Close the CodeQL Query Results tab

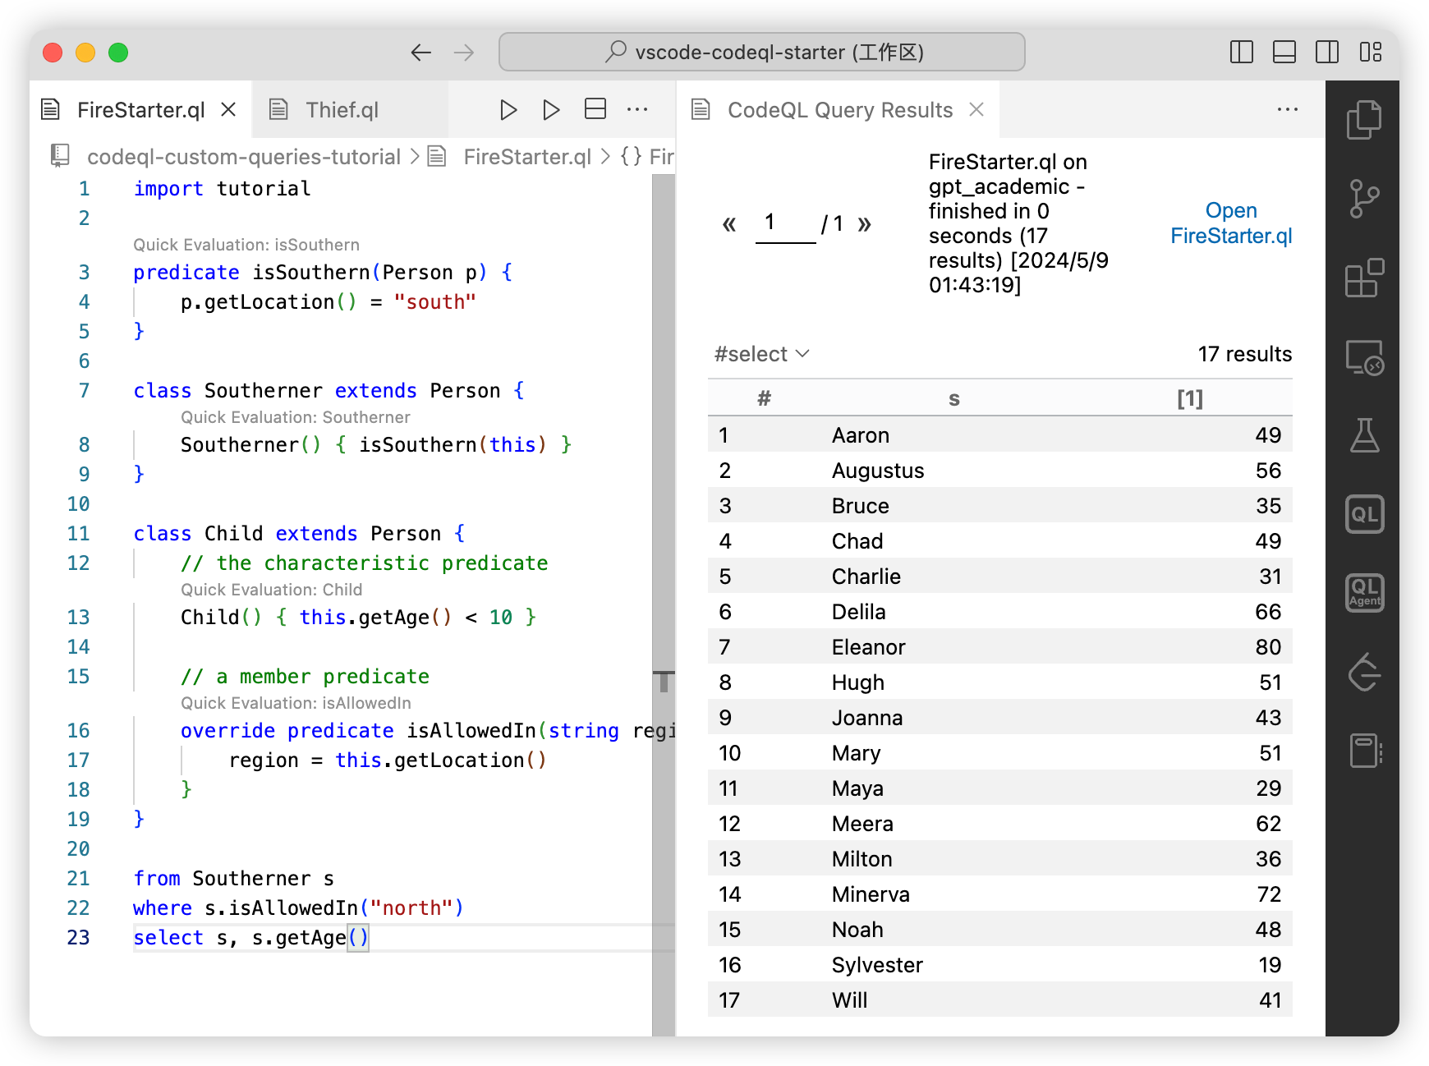coord(976,109)
